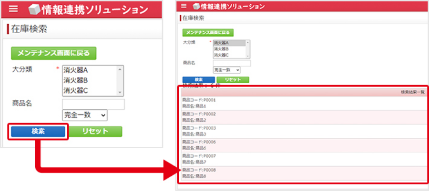Click 情報連携ソリューション title in left header
Viewport: 429px width, 191px height.
pyautogui.click(x=95, y=10)
